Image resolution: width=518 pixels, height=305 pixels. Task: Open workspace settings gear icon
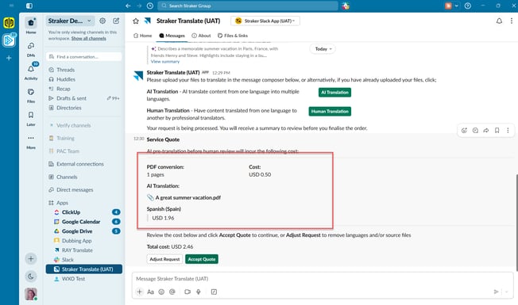[102, 21]
